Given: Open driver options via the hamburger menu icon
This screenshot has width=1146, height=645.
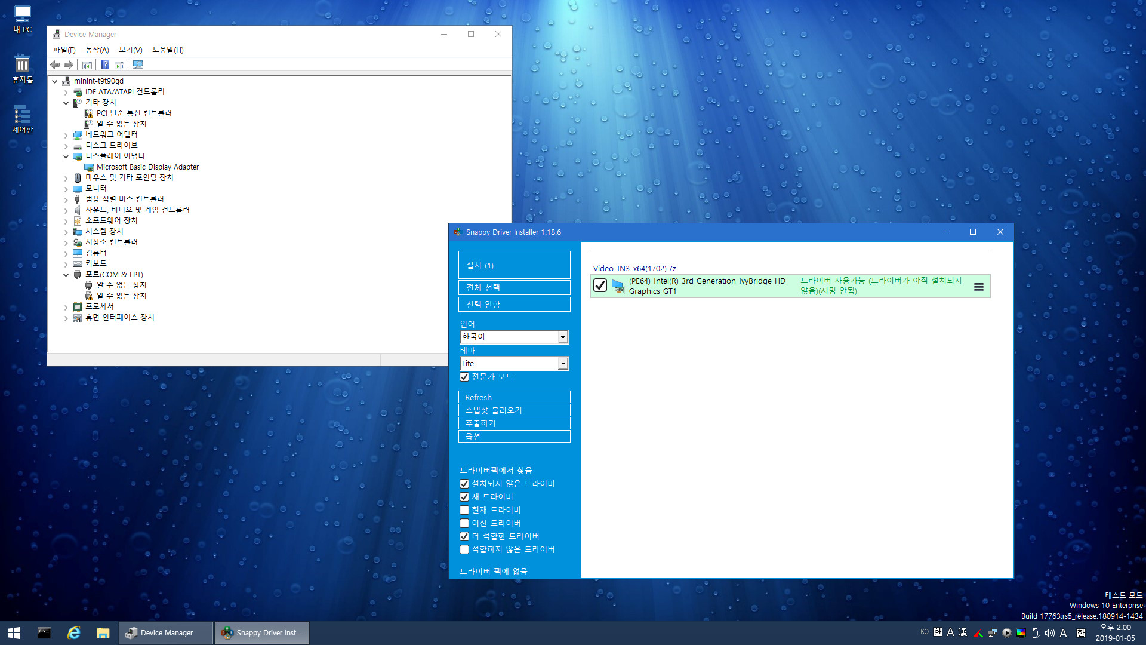Looking at the screenshot, I should coord(979,287).
